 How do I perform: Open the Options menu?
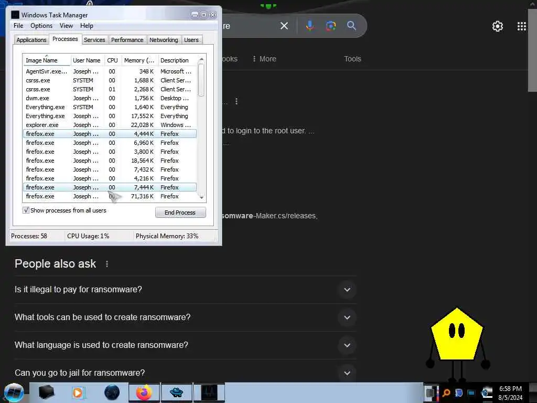click(x=41, y=26)
